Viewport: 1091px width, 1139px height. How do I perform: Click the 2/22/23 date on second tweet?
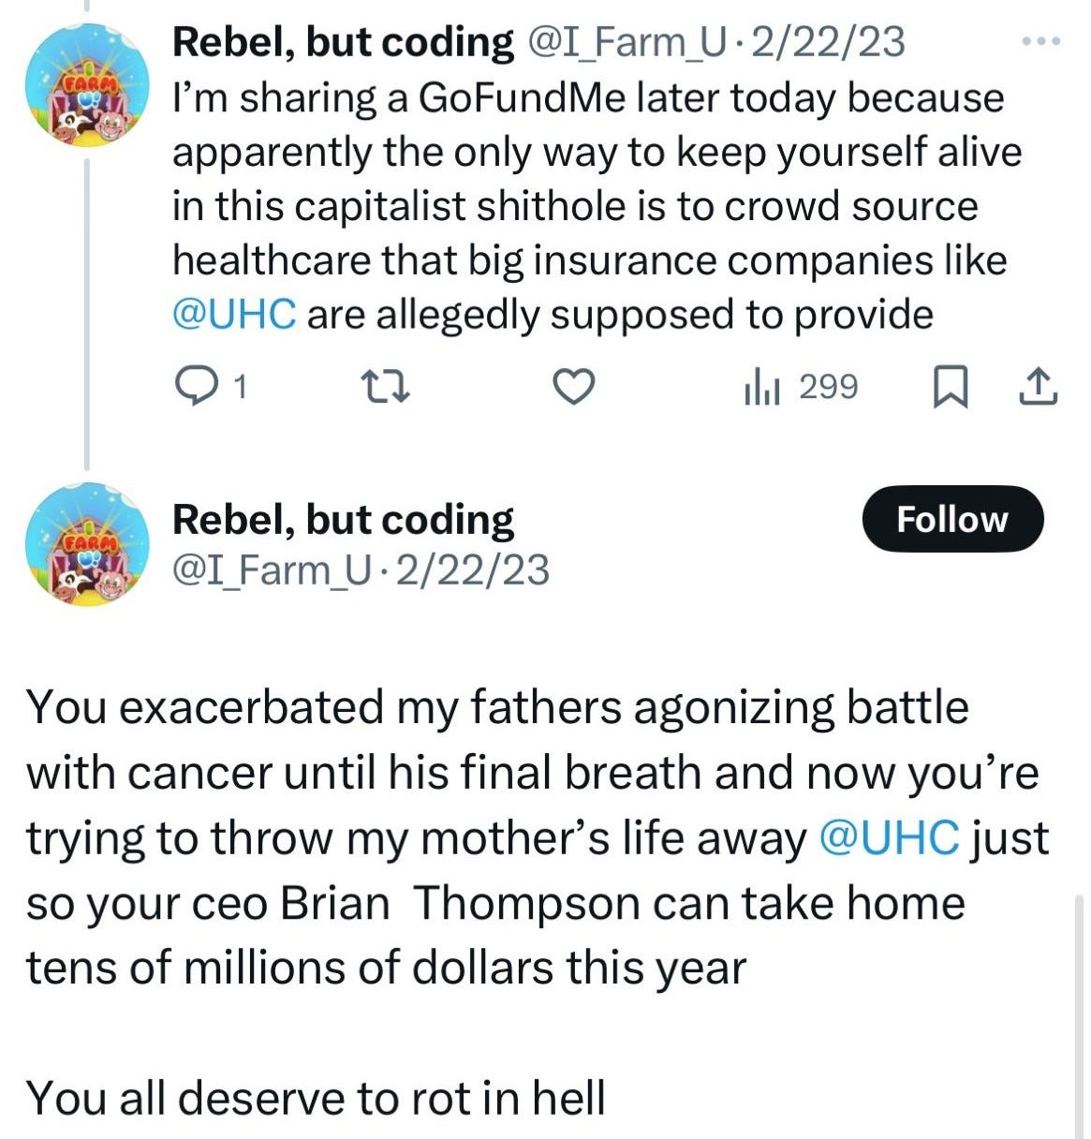click(472, 569)
